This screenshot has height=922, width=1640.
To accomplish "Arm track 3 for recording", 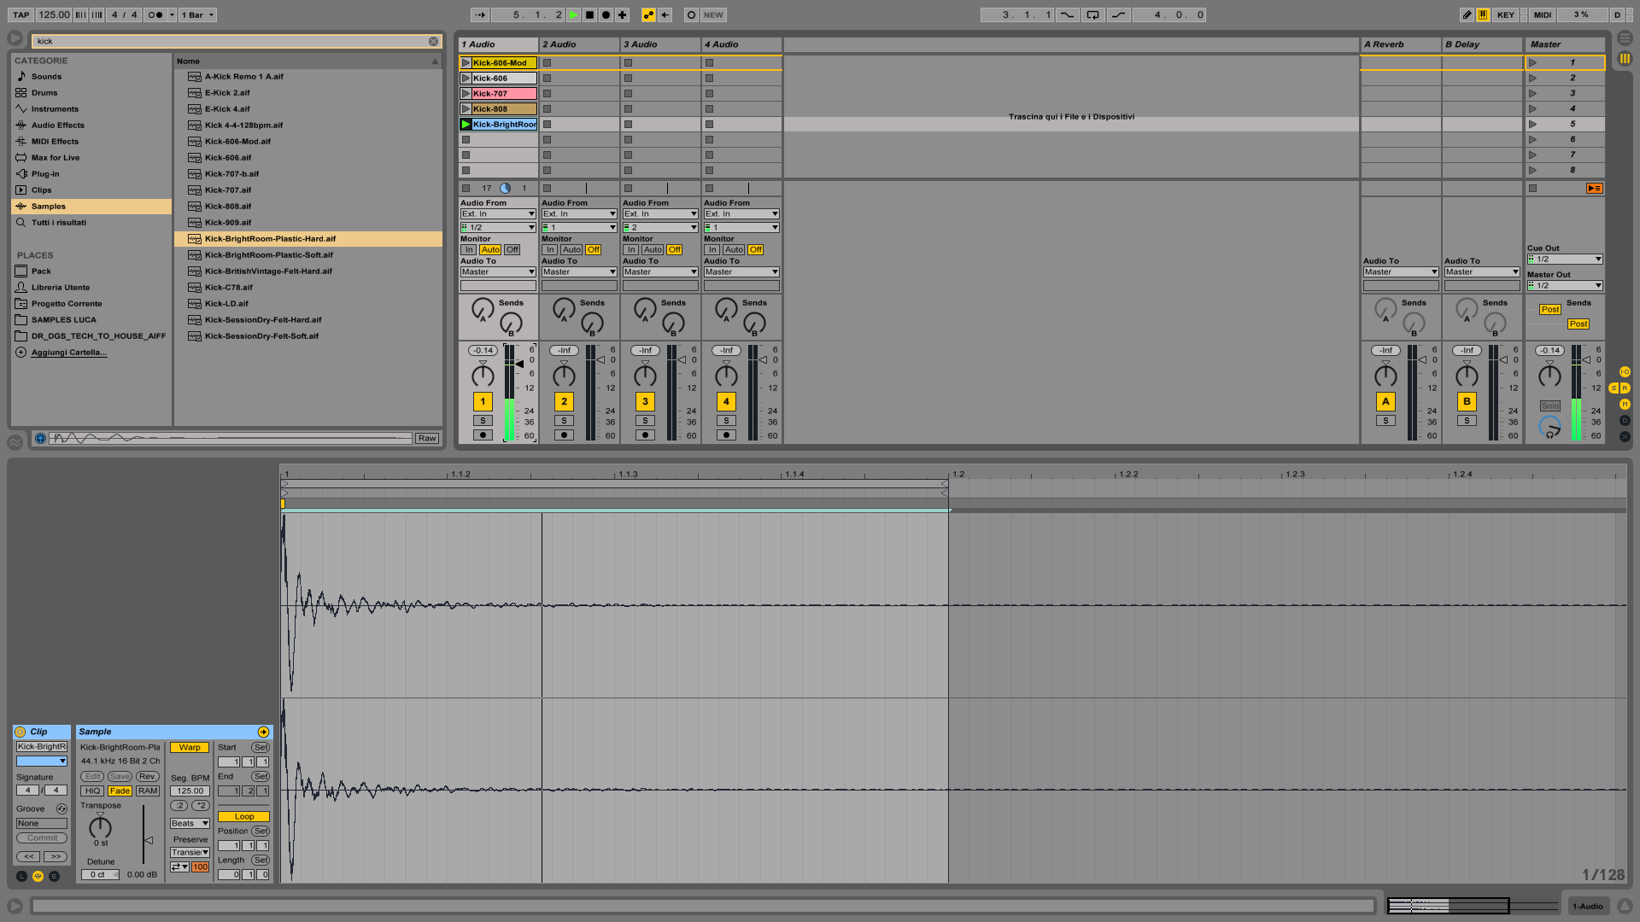I will tap(645, 435).
